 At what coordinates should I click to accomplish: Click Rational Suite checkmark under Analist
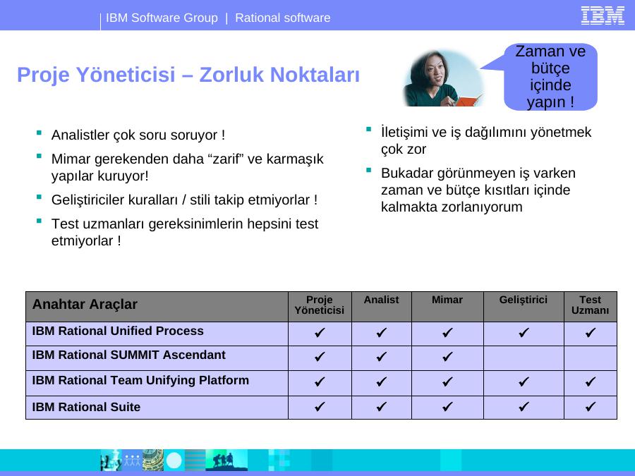coord(381,406)
